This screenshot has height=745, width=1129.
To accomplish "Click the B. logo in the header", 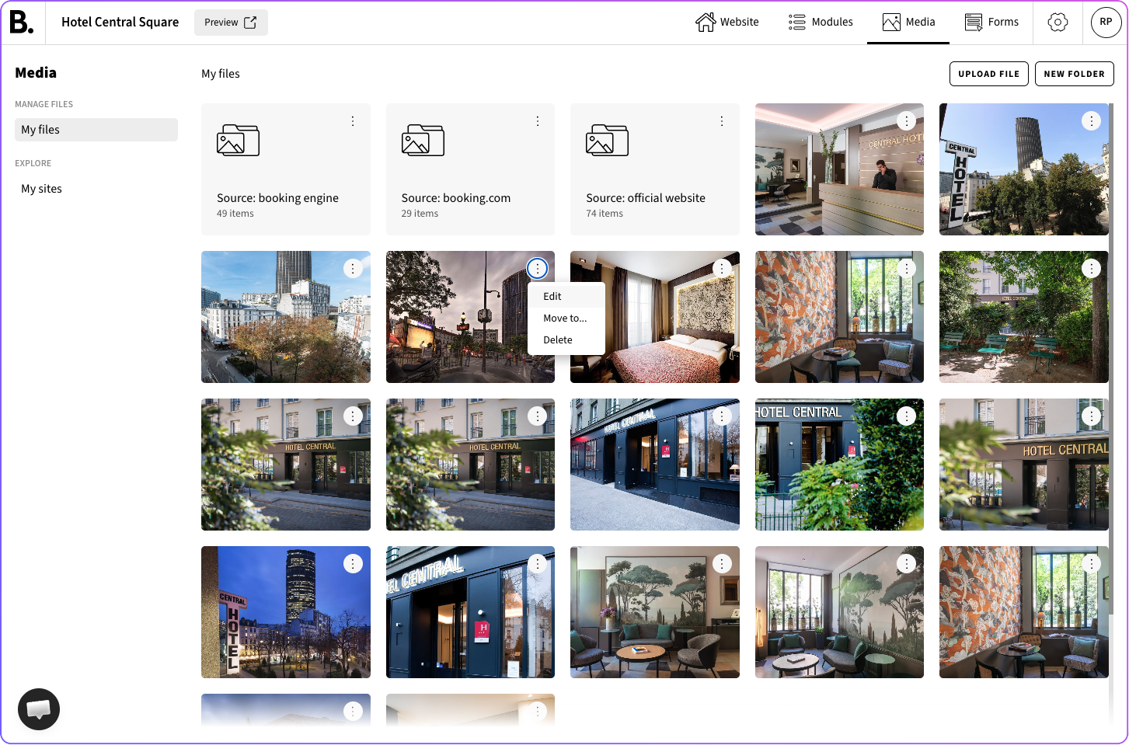I will [22, 23].
